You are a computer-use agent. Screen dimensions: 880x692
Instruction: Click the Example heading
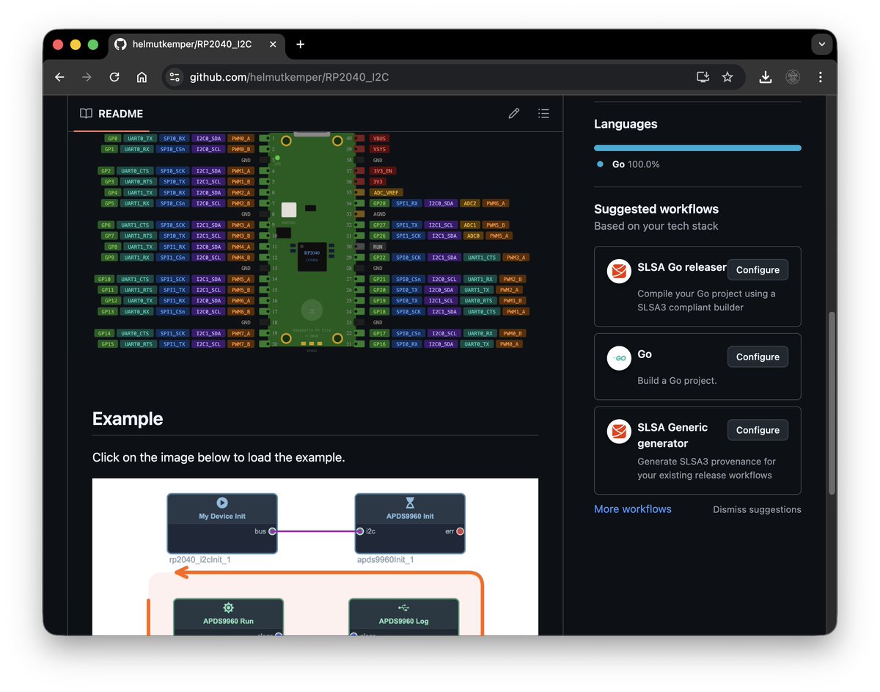(x=128, y=419)
